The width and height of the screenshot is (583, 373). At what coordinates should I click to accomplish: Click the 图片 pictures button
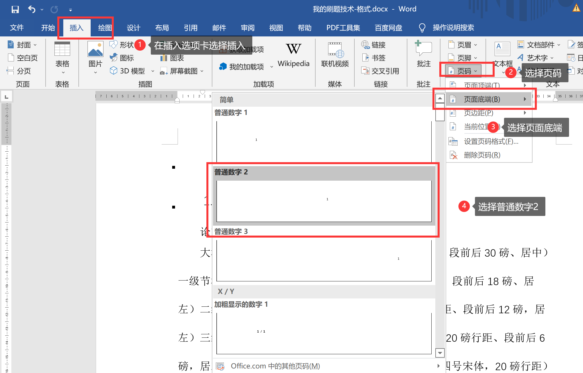click(x=96, y=58)
